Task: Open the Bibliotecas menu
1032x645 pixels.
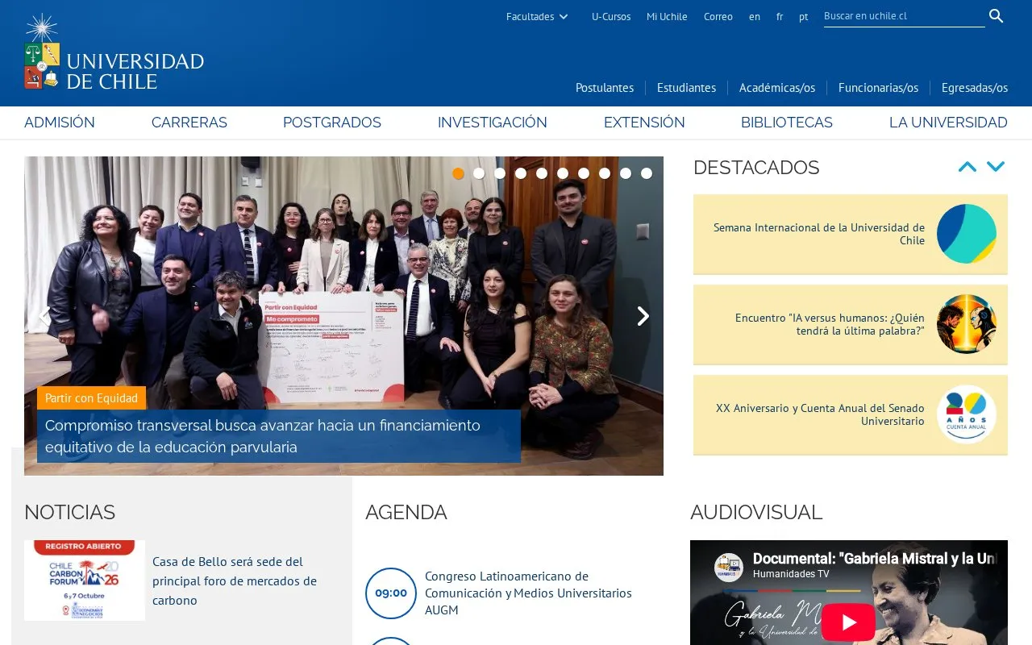Action: point(787,123)
